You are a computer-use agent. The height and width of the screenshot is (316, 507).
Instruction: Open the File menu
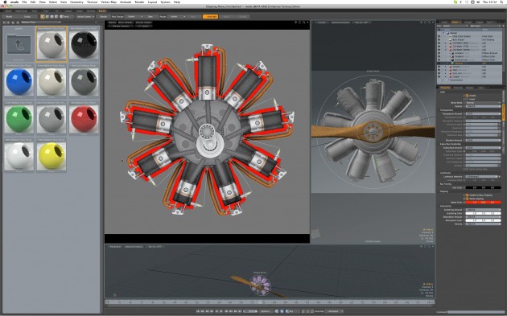[24, 2]
